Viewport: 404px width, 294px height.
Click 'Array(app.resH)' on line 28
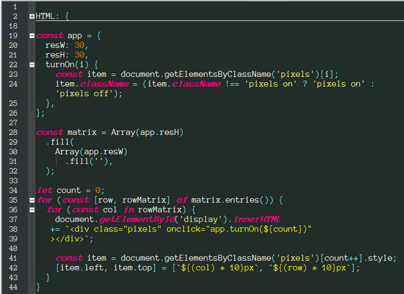point(147,132)
